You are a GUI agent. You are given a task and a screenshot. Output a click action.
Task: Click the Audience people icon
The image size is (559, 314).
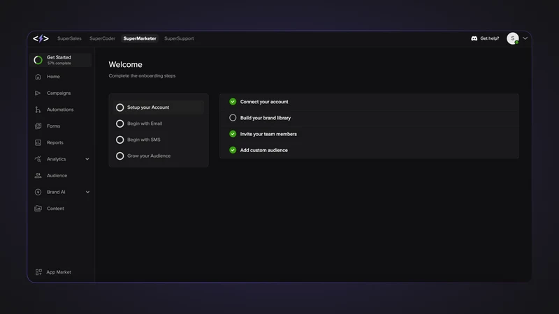(x=38, y=176)
